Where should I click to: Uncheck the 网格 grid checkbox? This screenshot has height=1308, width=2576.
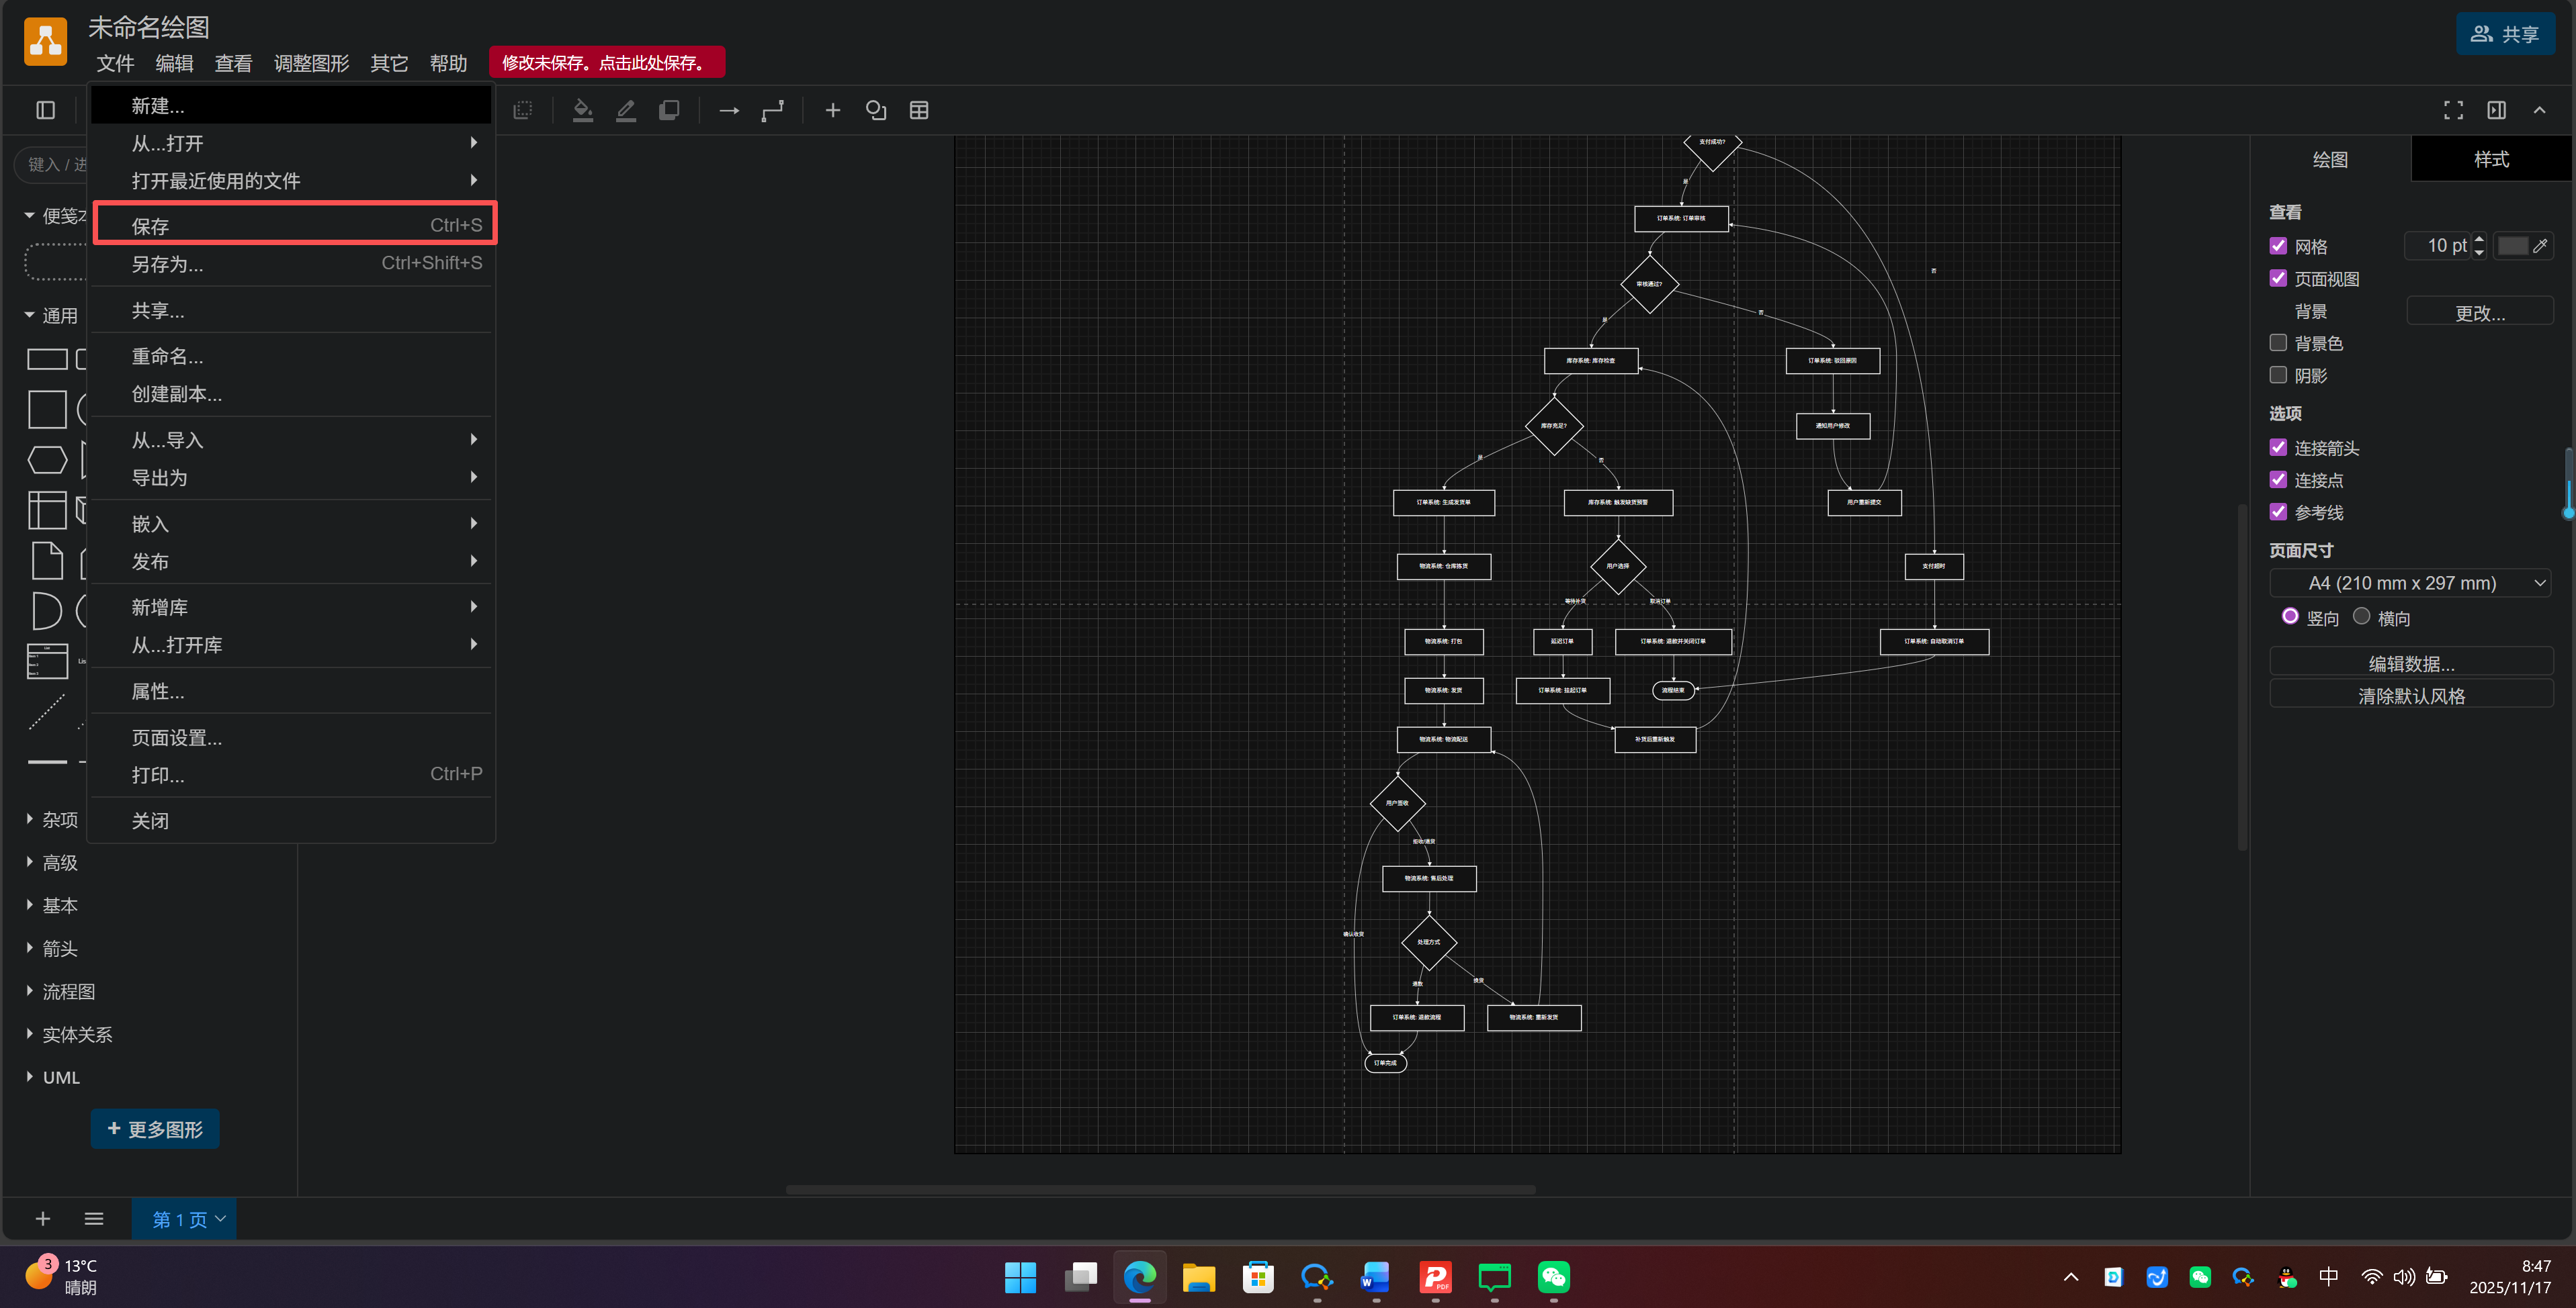click(2279, 246)
